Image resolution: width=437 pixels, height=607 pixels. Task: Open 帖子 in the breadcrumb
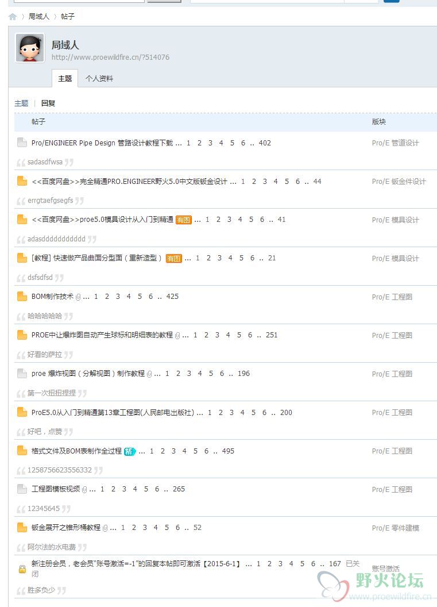click(x=68, y=17)
